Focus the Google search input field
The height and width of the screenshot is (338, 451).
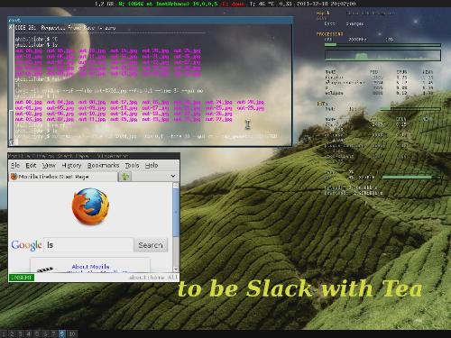pyautogui.click(x=88, y=245)
